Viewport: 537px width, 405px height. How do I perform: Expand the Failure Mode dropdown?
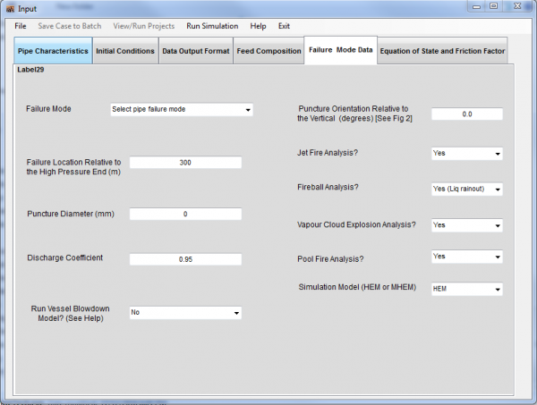coord(181,110)
